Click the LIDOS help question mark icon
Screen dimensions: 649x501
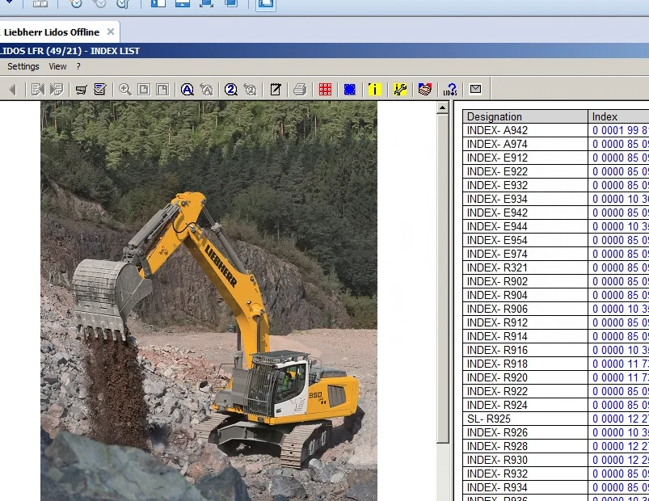point(450,90)
